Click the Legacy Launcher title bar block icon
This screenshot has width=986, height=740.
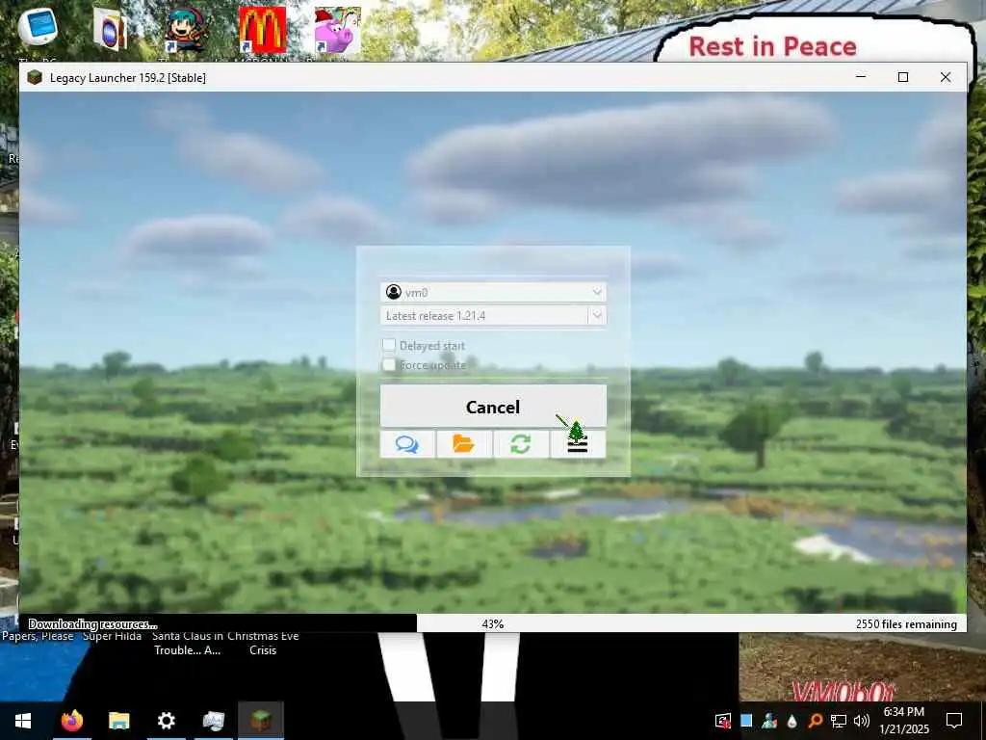(35, 77)
